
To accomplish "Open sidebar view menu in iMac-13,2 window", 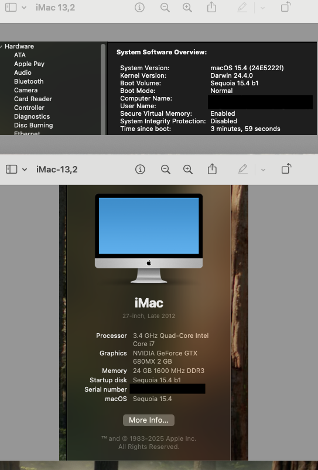I will pyautogui.click(x=25, y=170).
